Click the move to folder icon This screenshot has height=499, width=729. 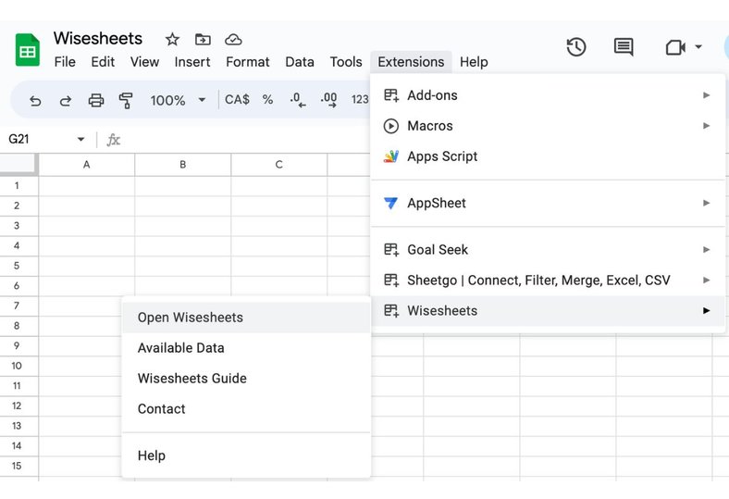click(x=203, y=40)
